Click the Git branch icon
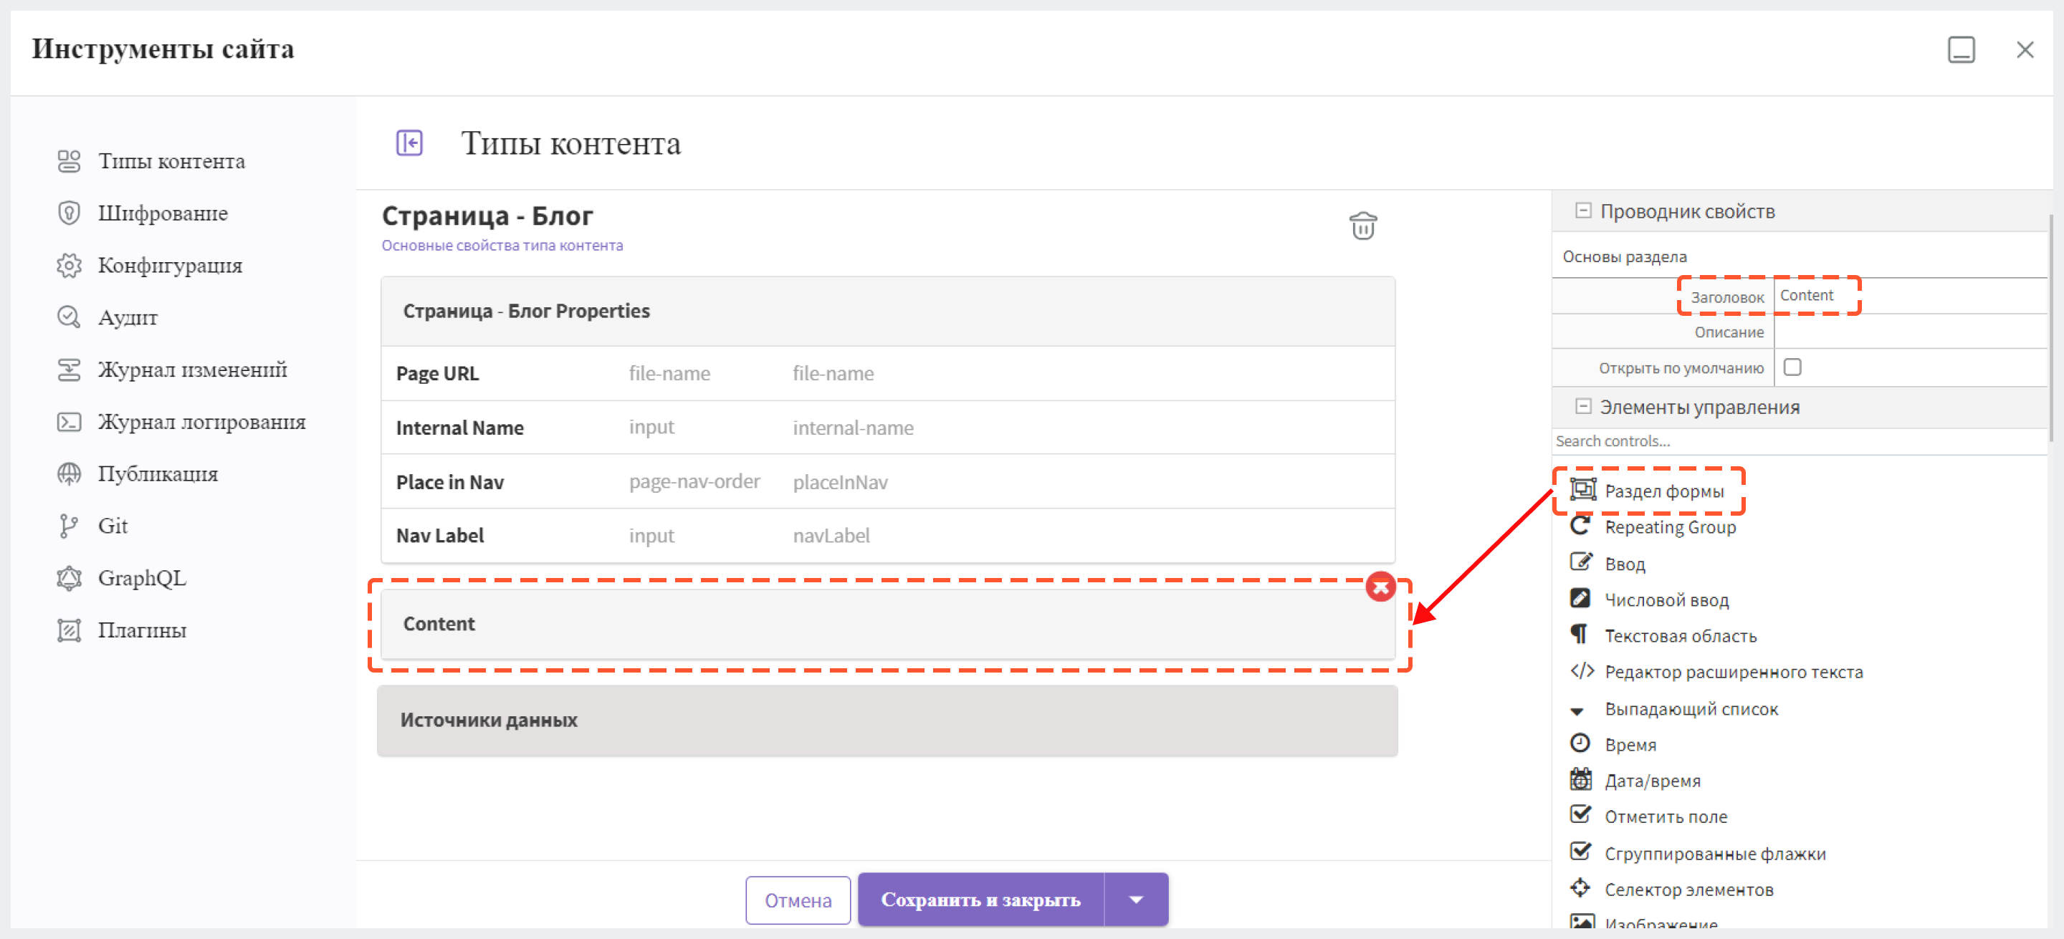This screenshot has width=2064, height=939. 69,526
